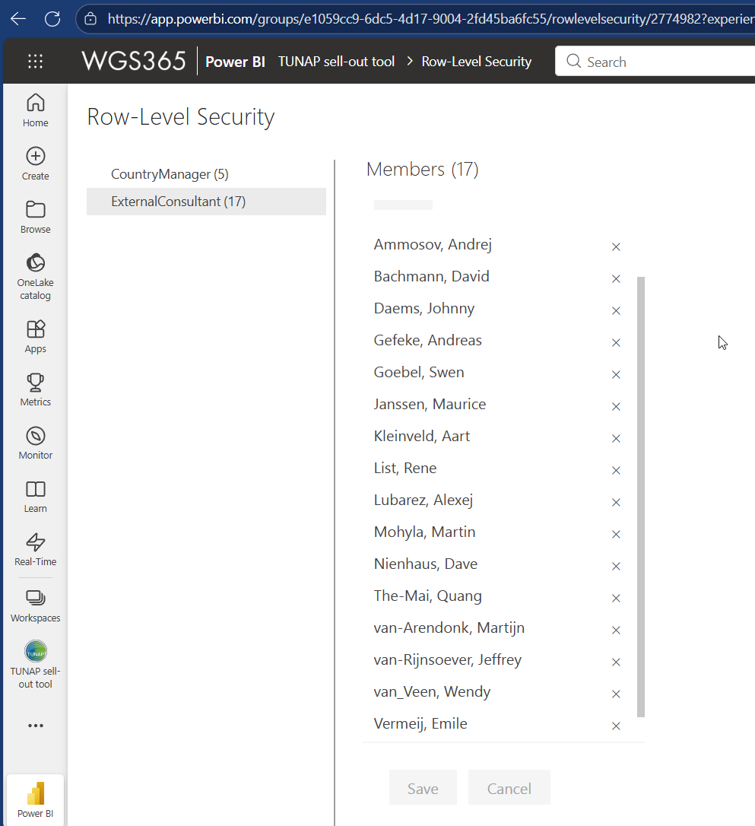Image resolution: width=755 pixels, height=826 pixels.
Task: Remove List, Rene from members
Action: 616,470
